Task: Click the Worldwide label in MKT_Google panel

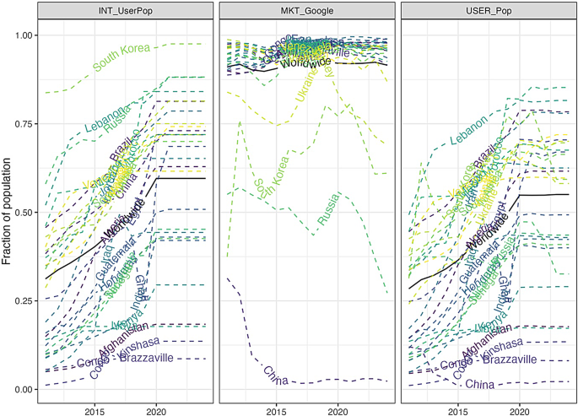Action: pos(306,63)
